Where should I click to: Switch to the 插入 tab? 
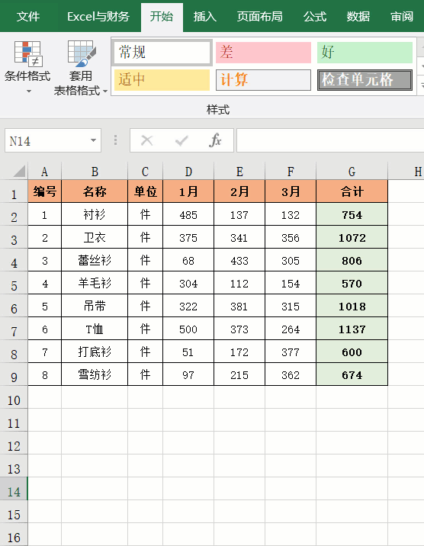tap(204, 16)
